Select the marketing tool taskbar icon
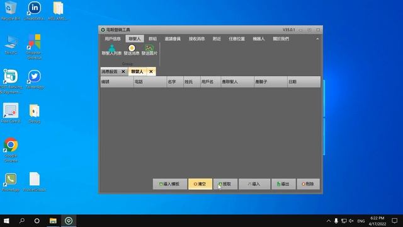Screen dimensions: 403x227 [x=69, y=221]
